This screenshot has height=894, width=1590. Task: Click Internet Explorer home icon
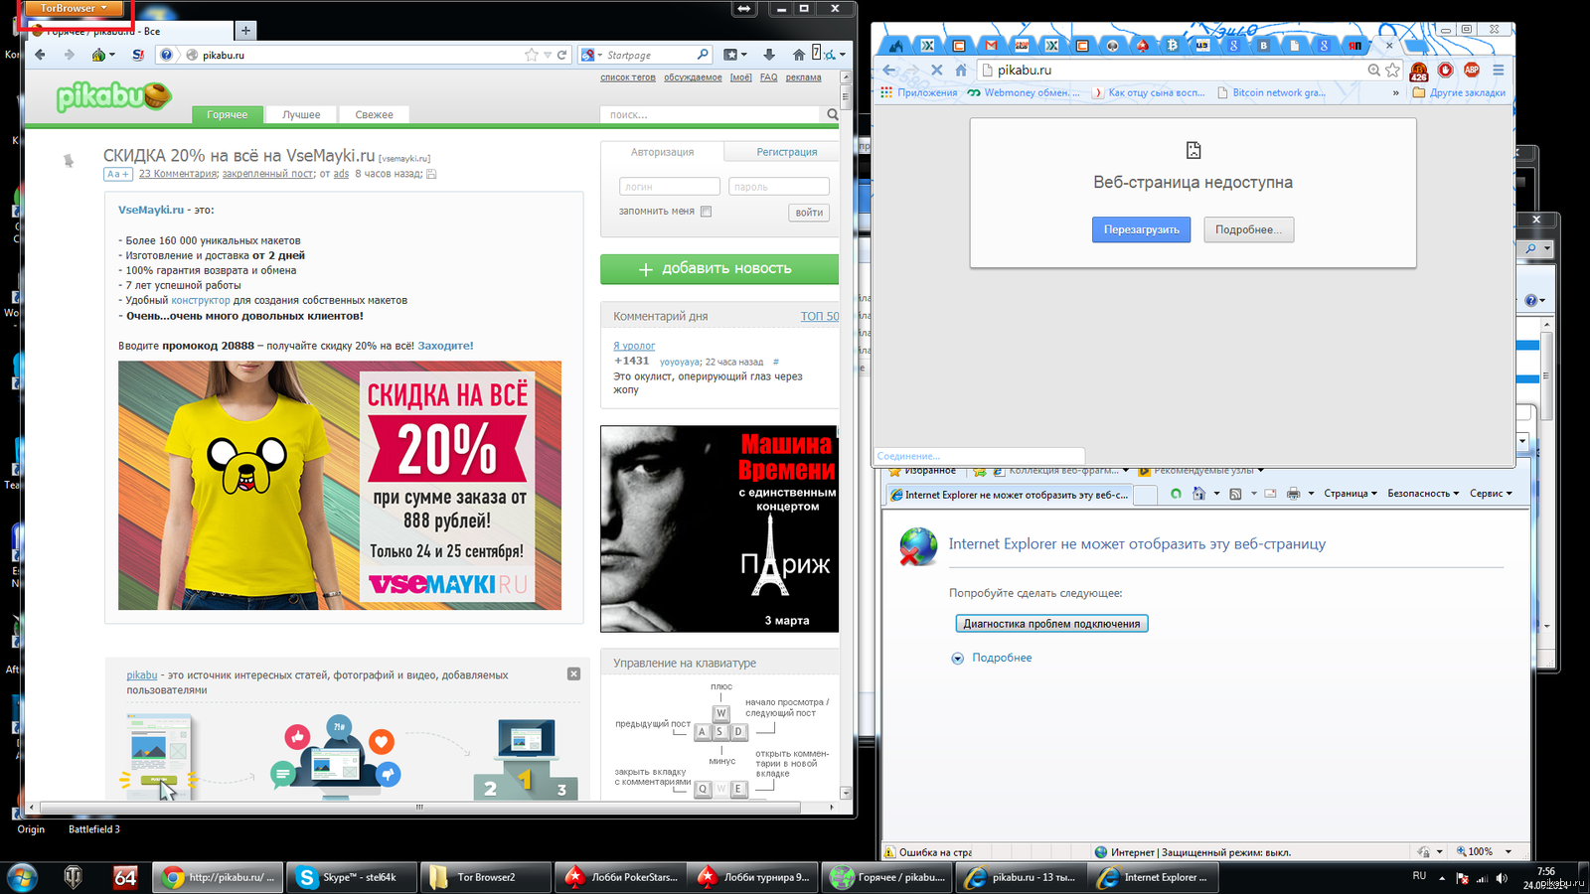(x=1198, y=494)
